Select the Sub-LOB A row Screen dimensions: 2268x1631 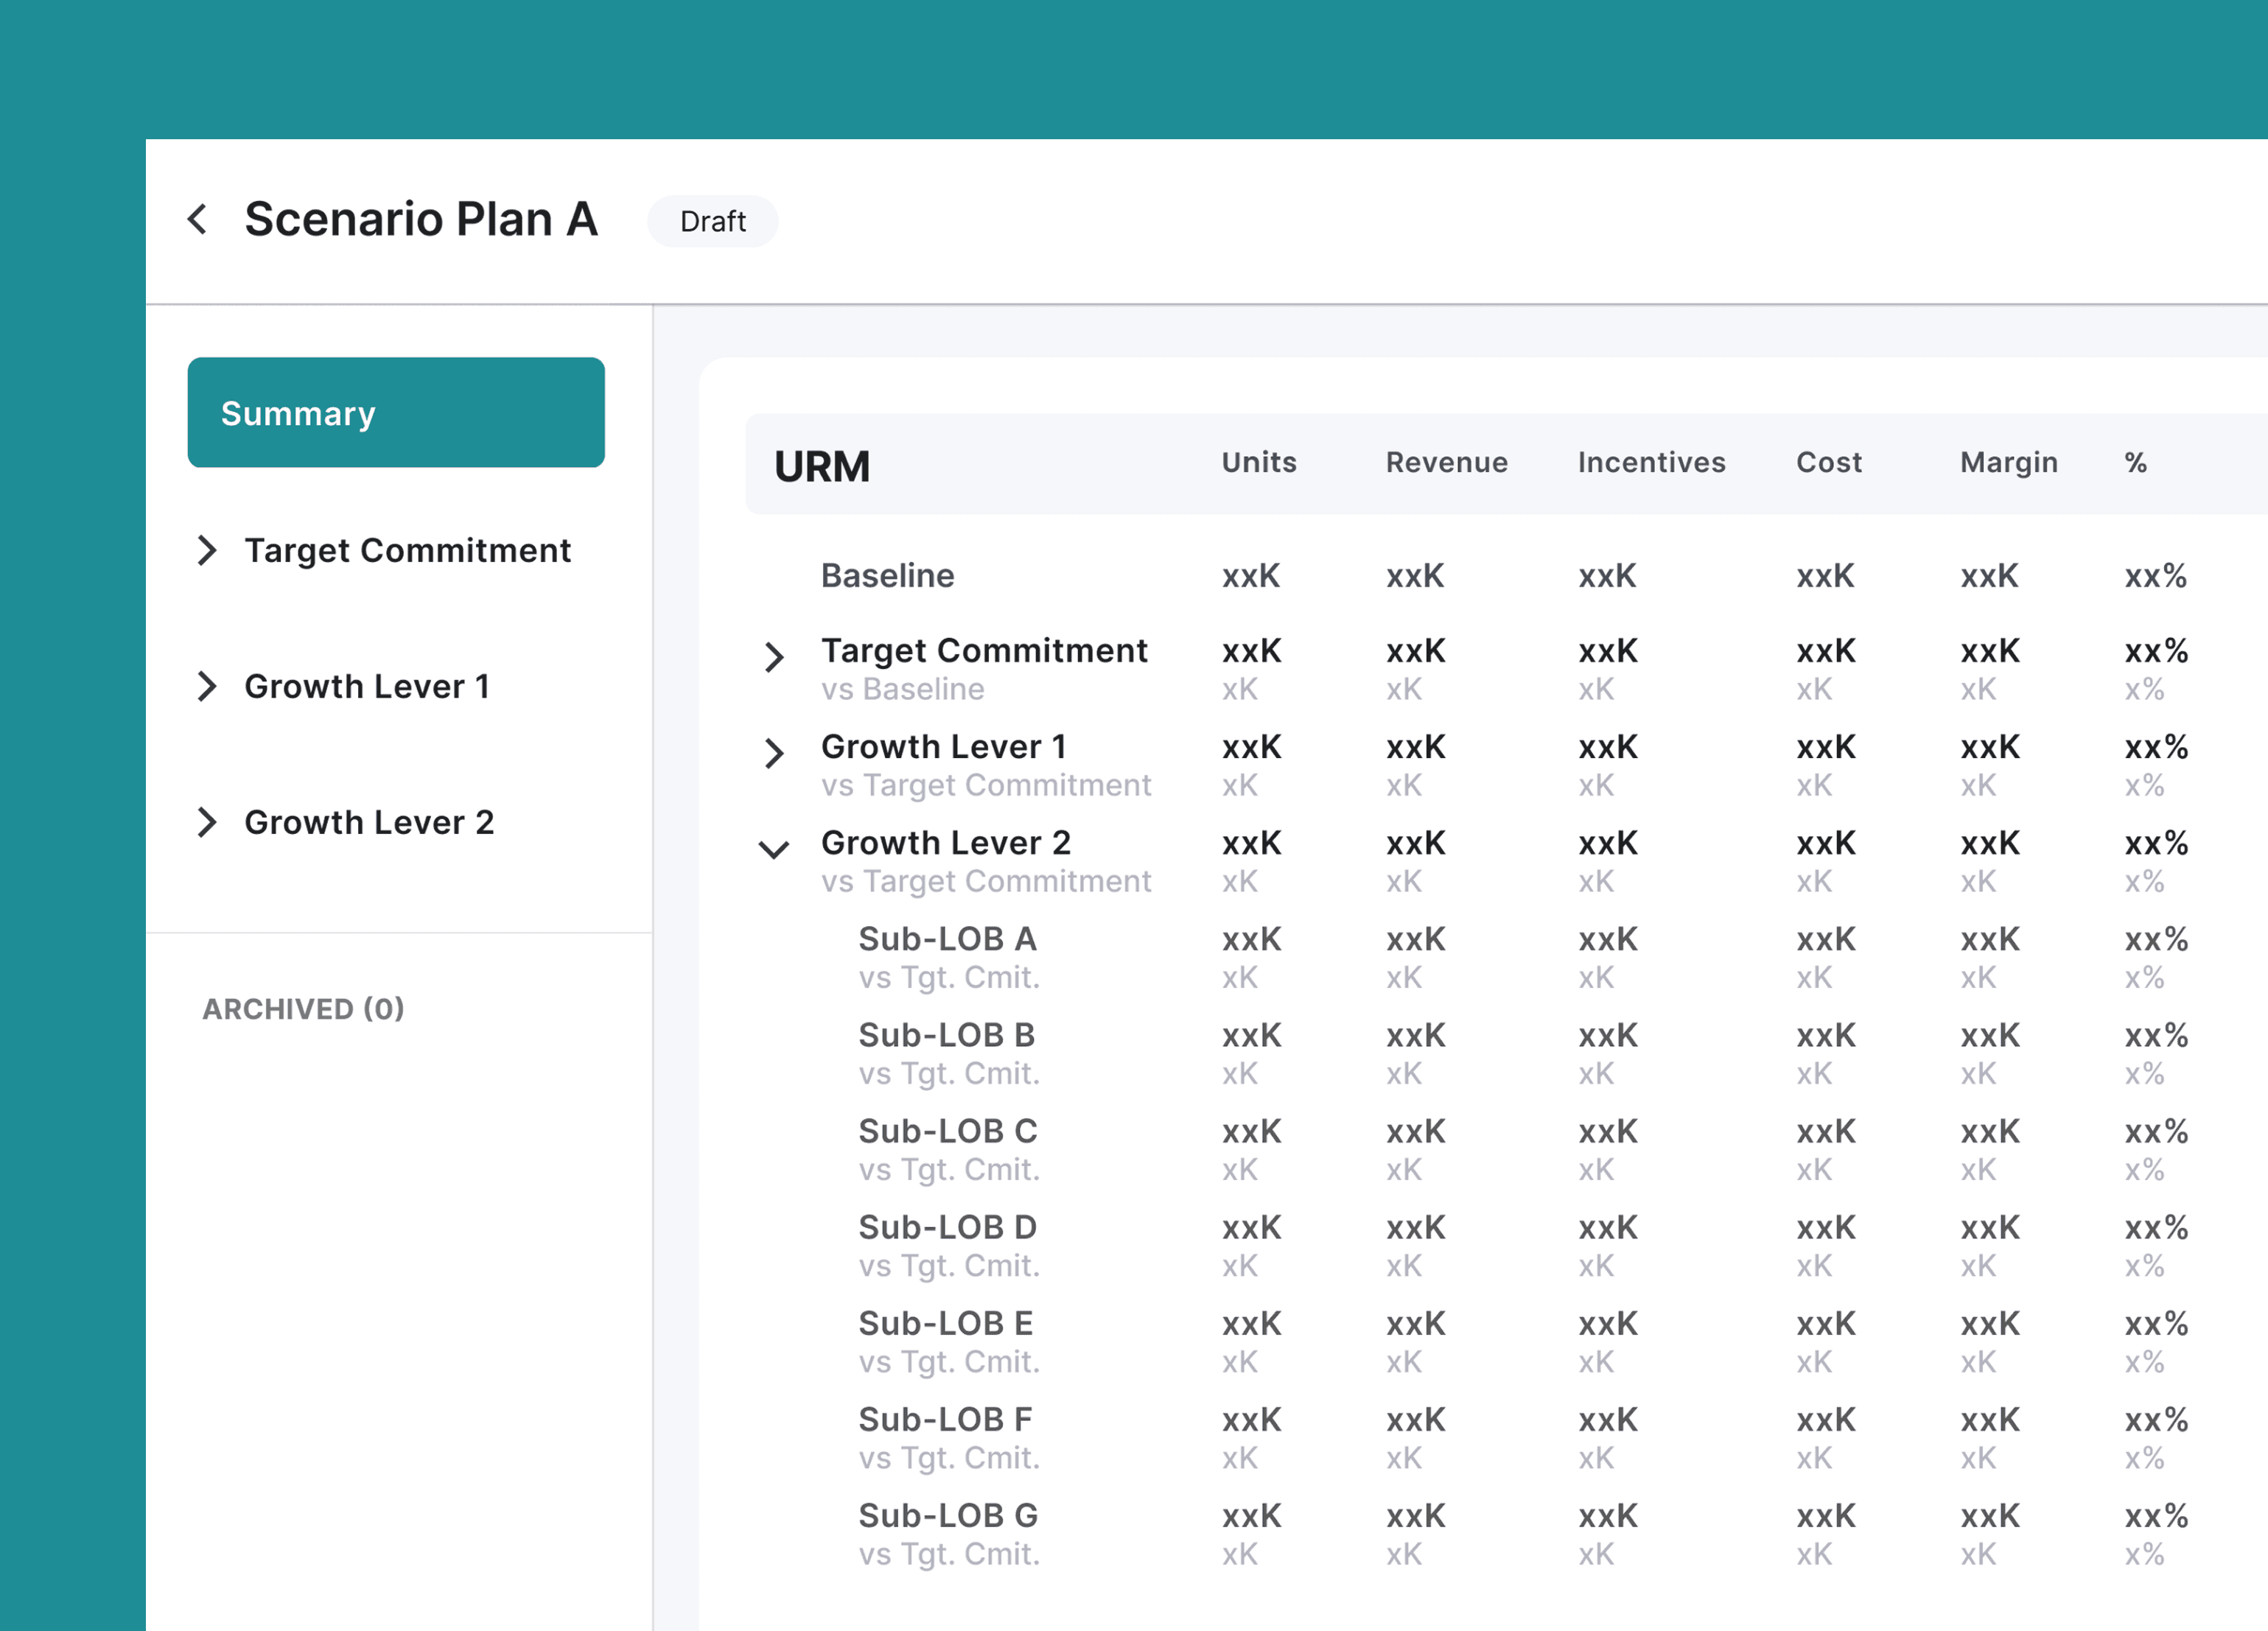pyautogui.click(x=947, y=939)
